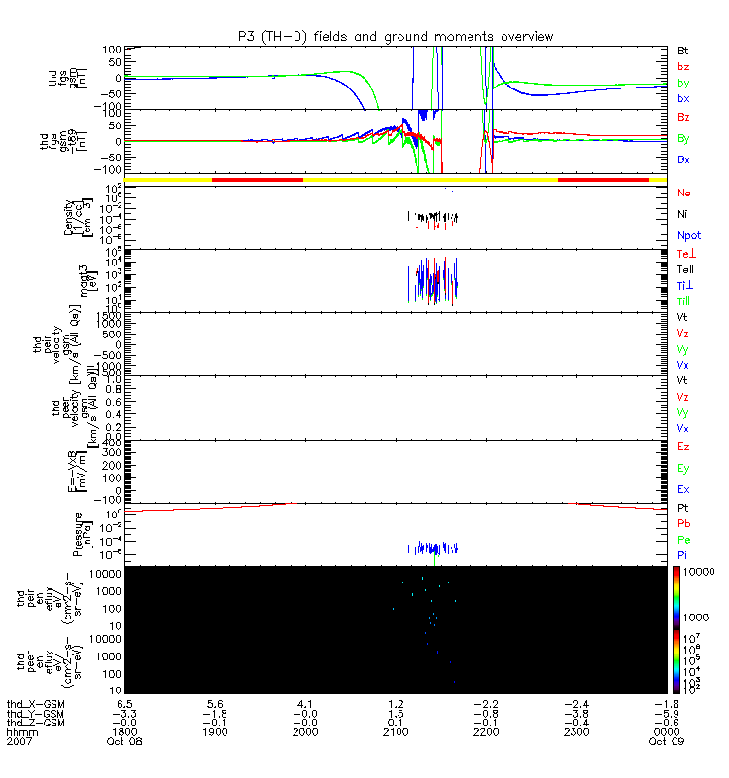Click the Oct 09 date label
Image resolution: width=729 pixels, height=778 pixels.
pyautogui.click(x=667, y=741)
